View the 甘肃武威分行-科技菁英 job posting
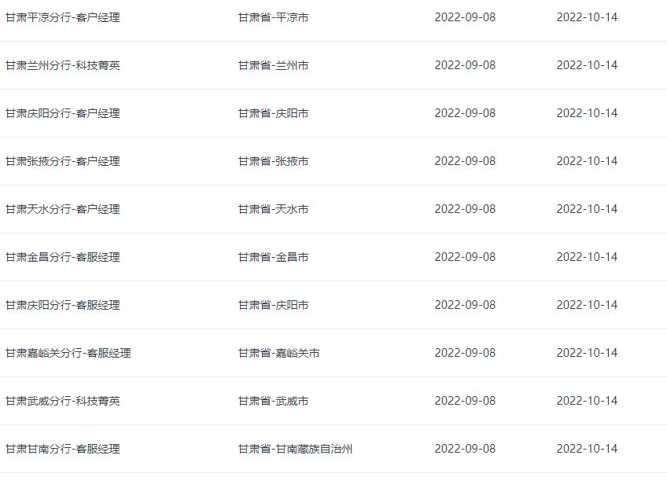This screenshot has width=667, height=481. (63, 402)
